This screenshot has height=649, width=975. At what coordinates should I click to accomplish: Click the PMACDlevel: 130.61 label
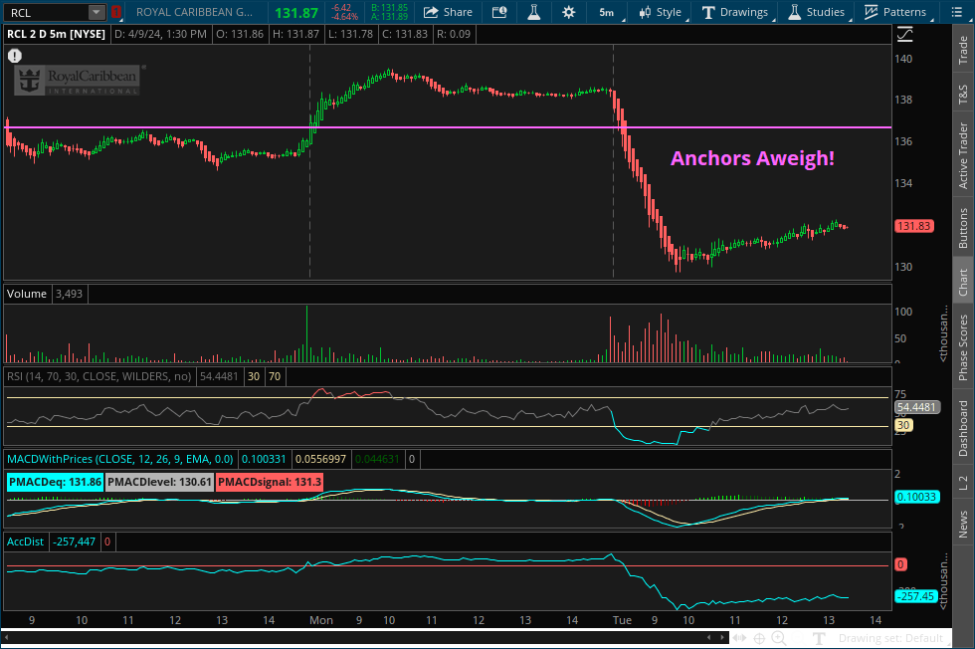(x=160, y=482)
